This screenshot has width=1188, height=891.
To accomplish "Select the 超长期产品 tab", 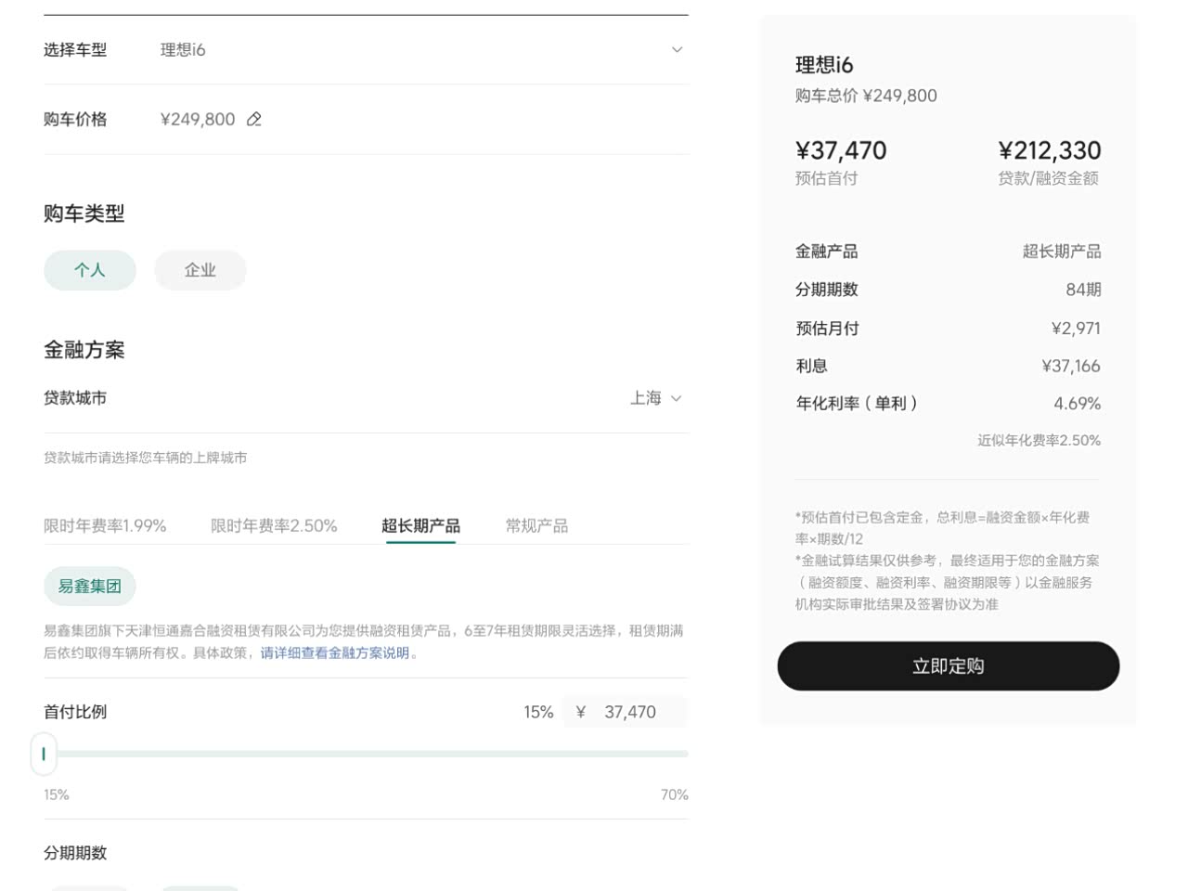I will (420, 526).
